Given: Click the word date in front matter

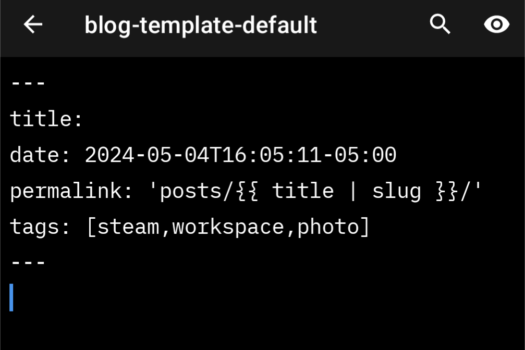Looking at the screenshot, I should (35, 155).
